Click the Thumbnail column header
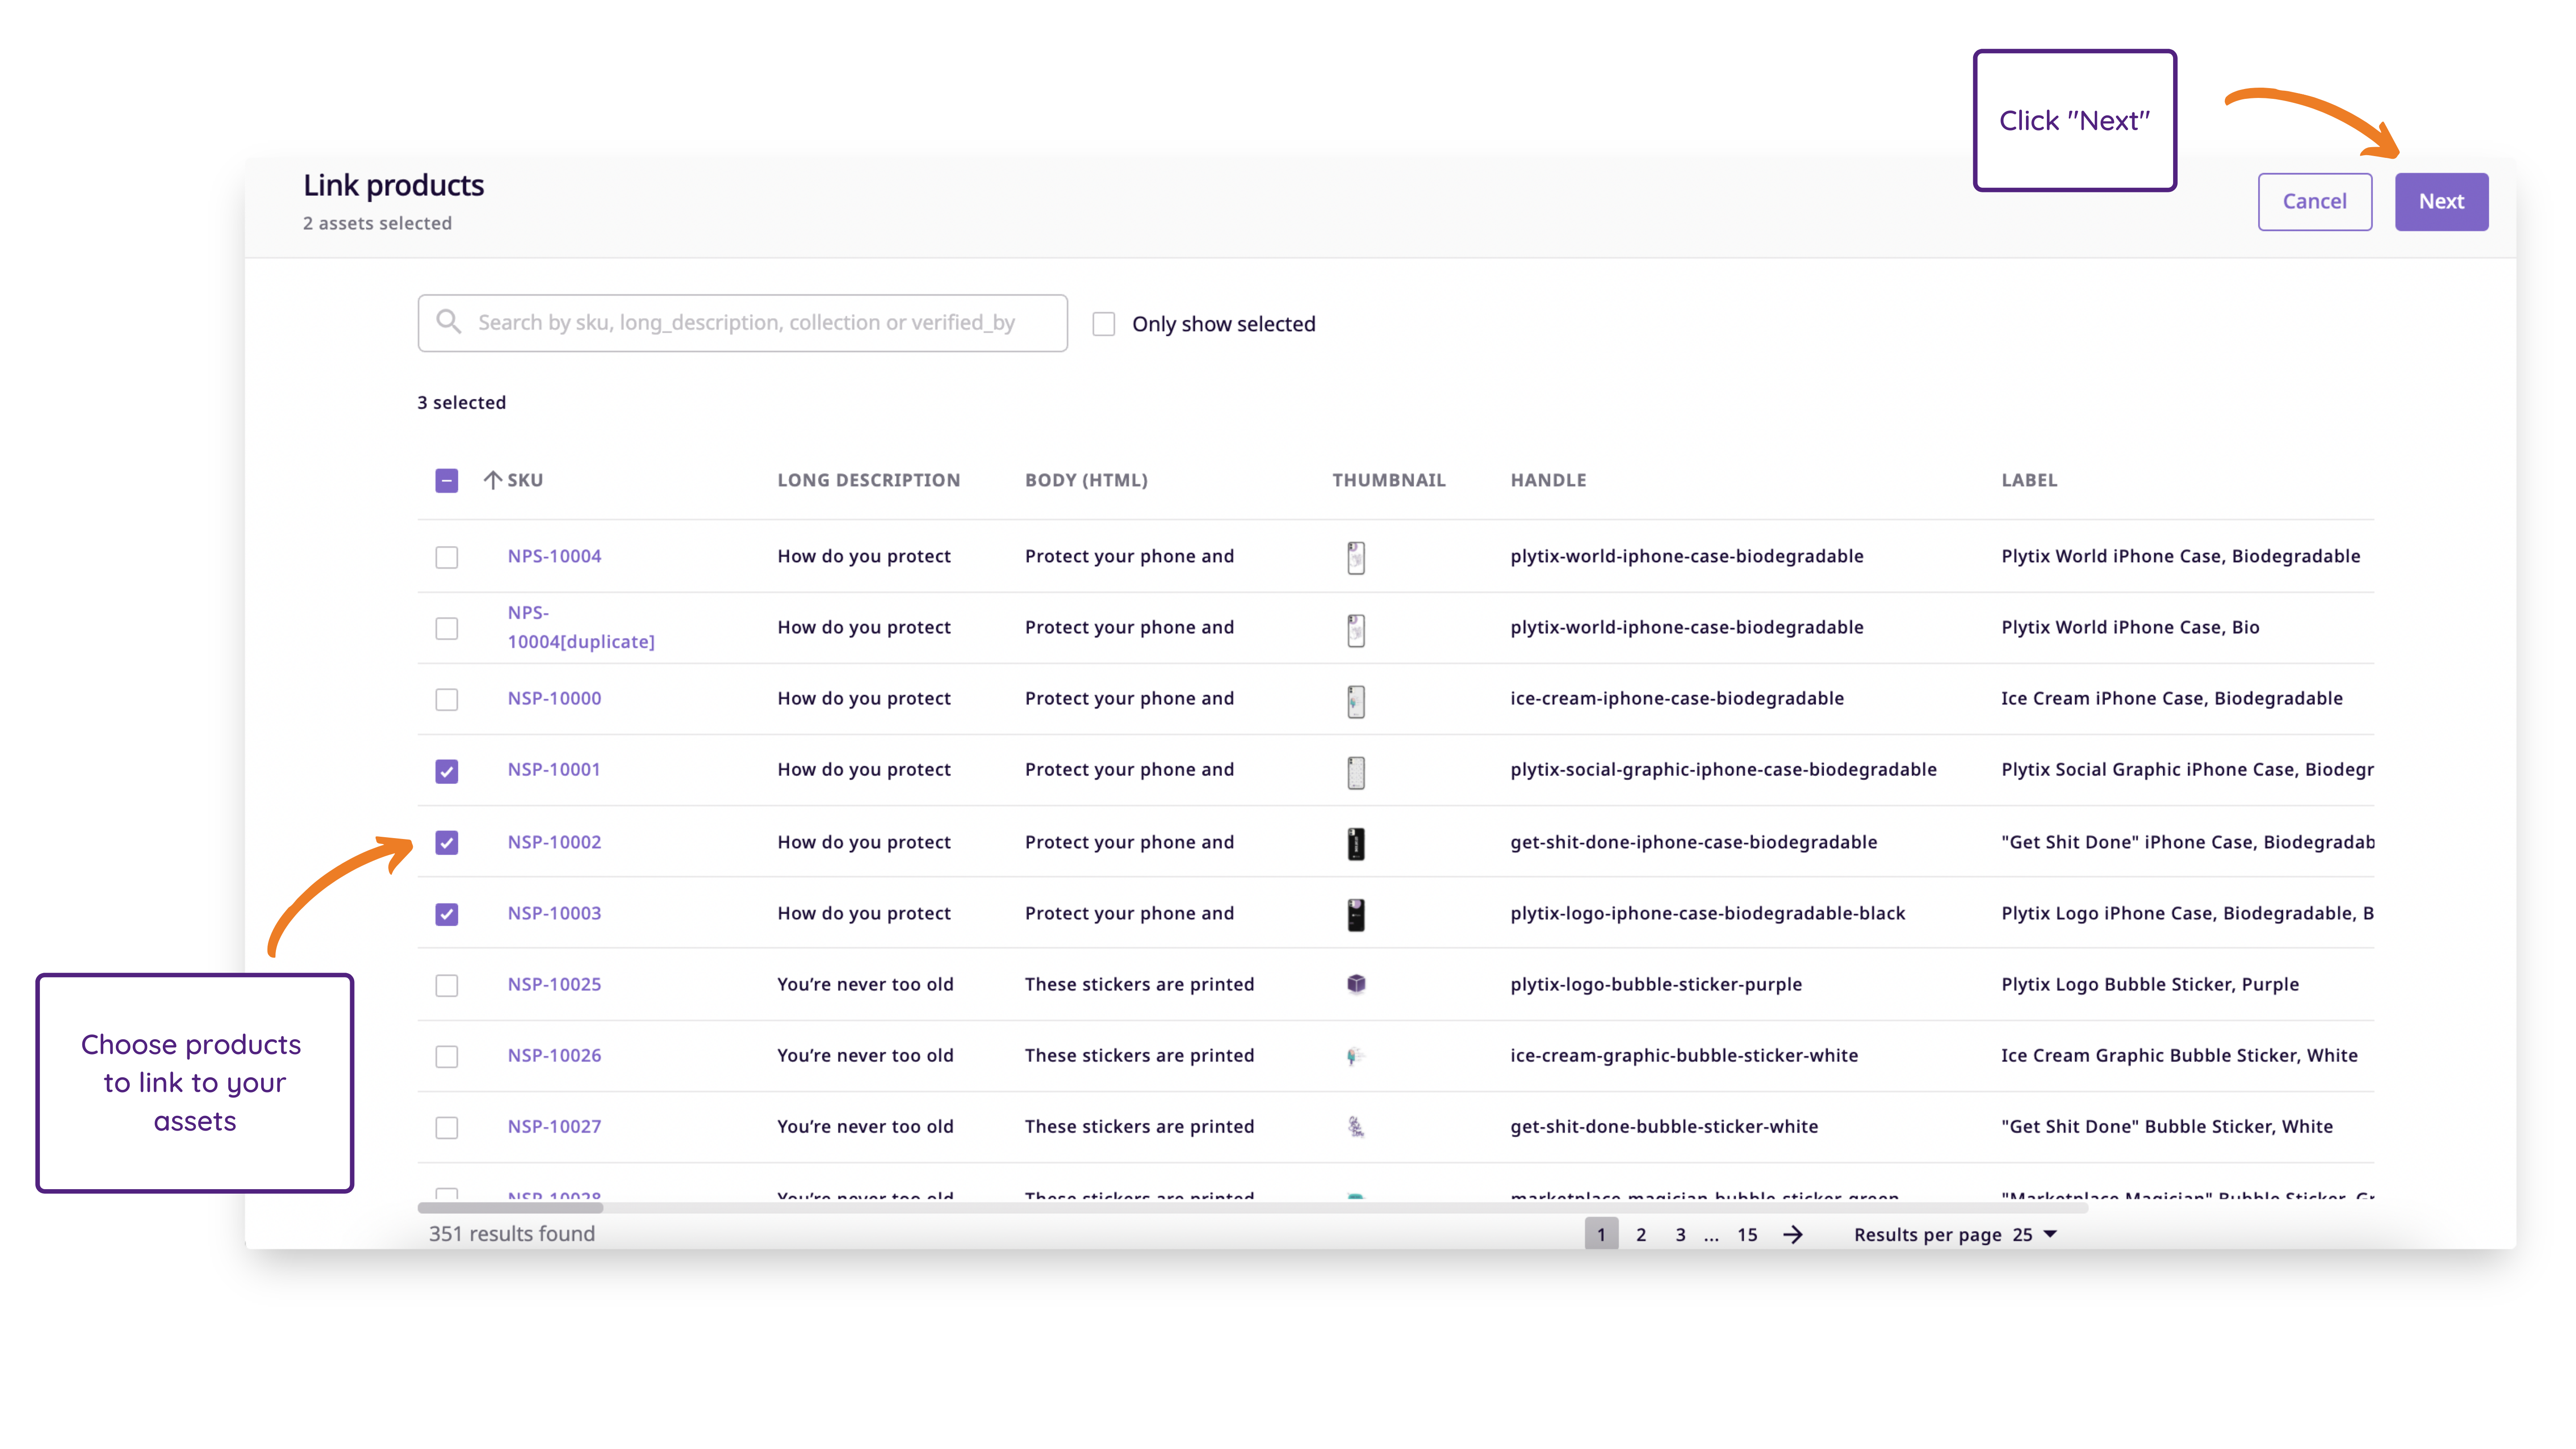Image resolution: width=2576 pixels, height=1449 pixels. [1388, 480]
